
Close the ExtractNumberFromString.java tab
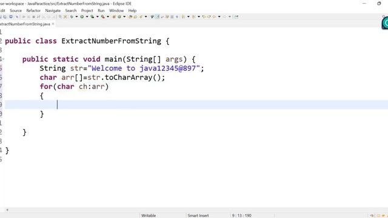pos(53,24)
